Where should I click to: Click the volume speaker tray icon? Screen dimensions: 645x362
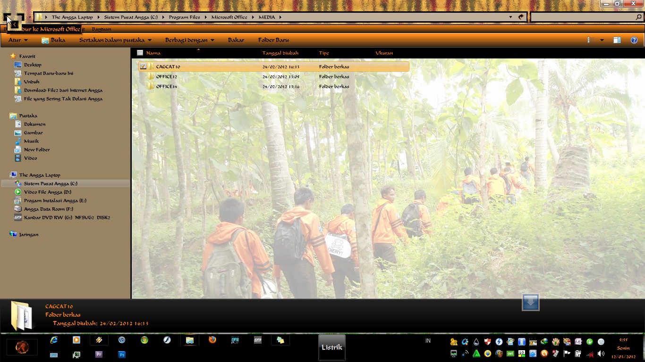pos(601,354)
